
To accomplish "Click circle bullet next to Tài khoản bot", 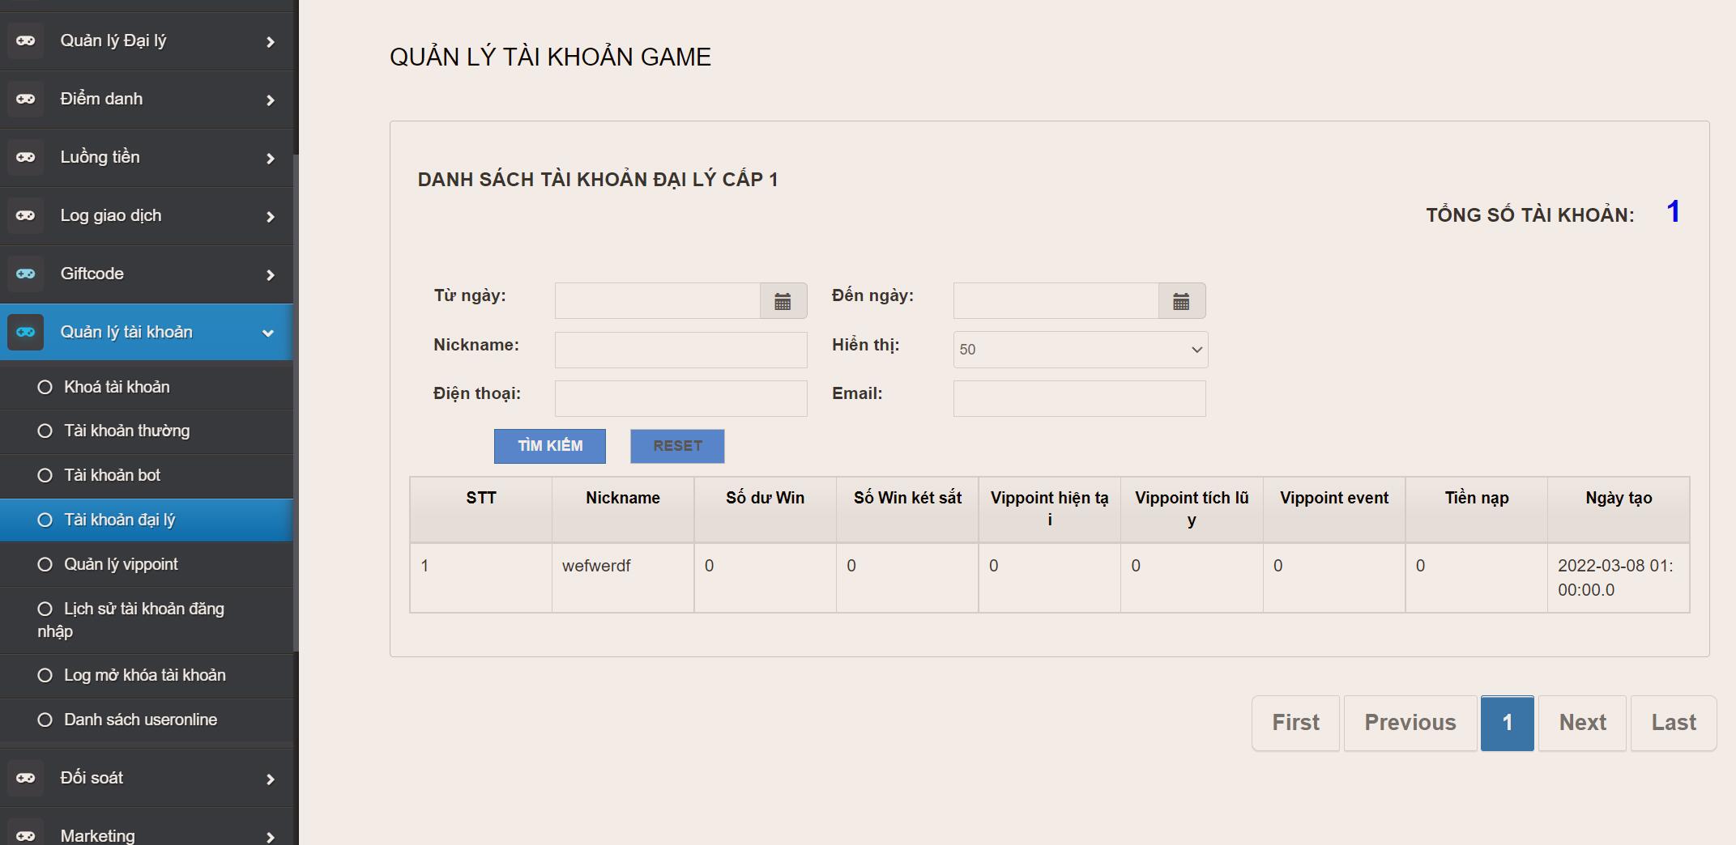I will [x=45, y=475].
